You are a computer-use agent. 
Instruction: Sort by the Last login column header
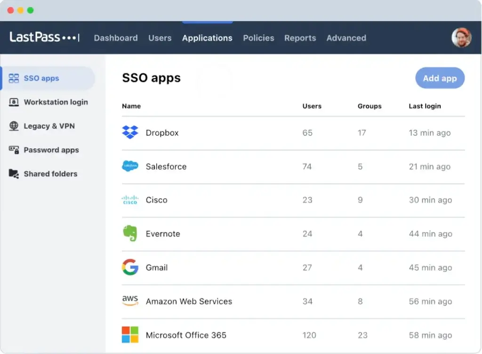click(x=425, y=106)
